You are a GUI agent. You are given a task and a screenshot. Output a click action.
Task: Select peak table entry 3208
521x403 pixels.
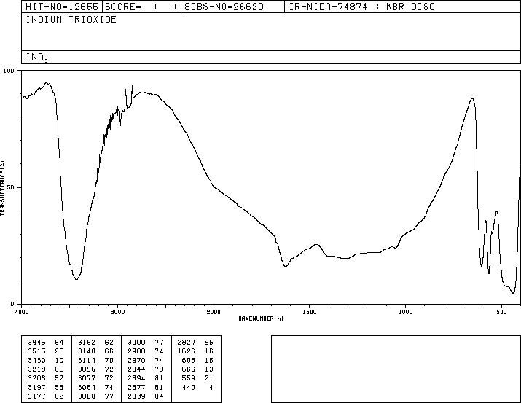pos(36,378)
